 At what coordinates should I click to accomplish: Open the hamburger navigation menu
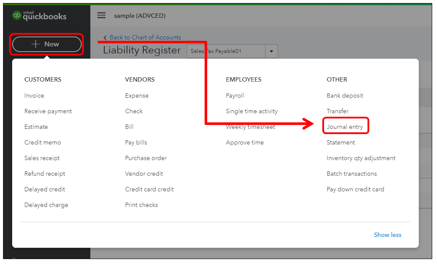coord(101,15)
